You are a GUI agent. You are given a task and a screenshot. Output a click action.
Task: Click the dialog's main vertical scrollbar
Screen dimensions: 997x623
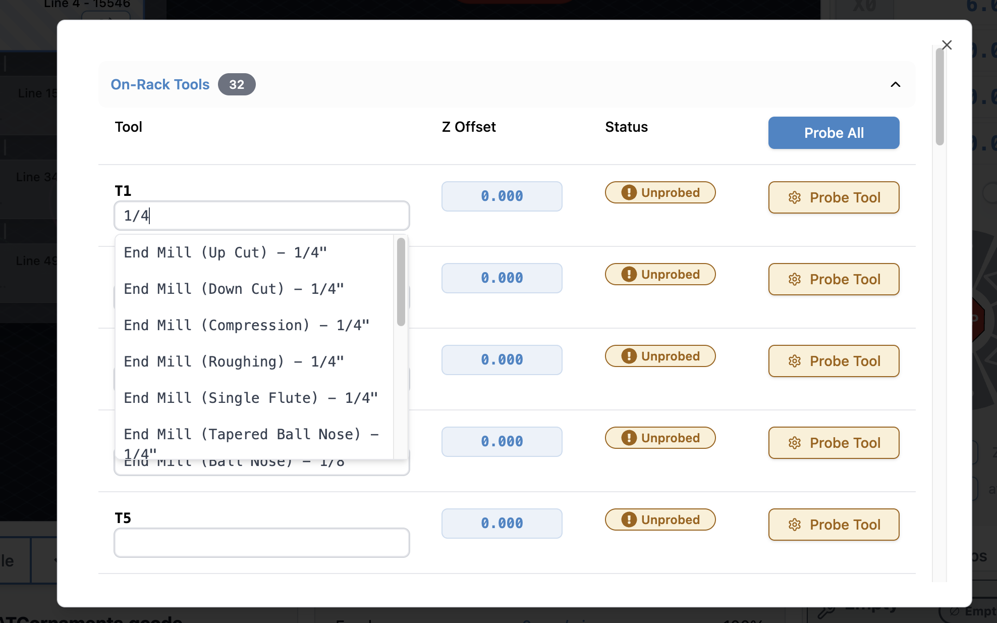939,96
